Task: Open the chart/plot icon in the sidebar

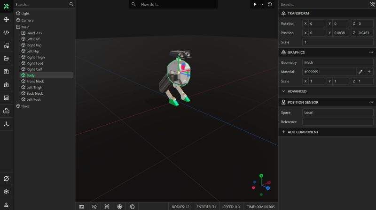Action: [x=6, y=97]
